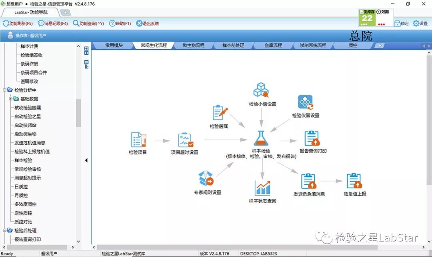This screenshot has height=257, width=432.
Task: Collapse the left navigation panel arrow
Action: 86,160
